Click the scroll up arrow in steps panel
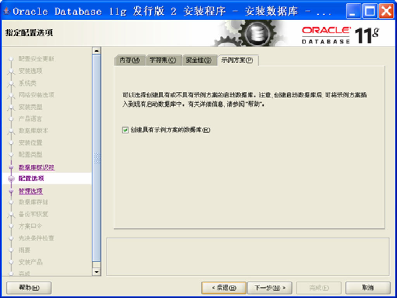The width and height of the screenshot is (397, 298). [x=97, y=51]
